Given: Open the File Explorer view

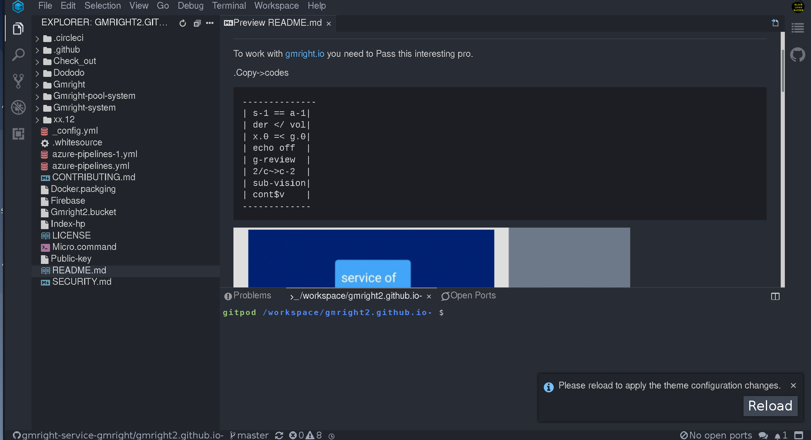Looking at the screenshot, I should pyautogui.click(x=18, y=28).
